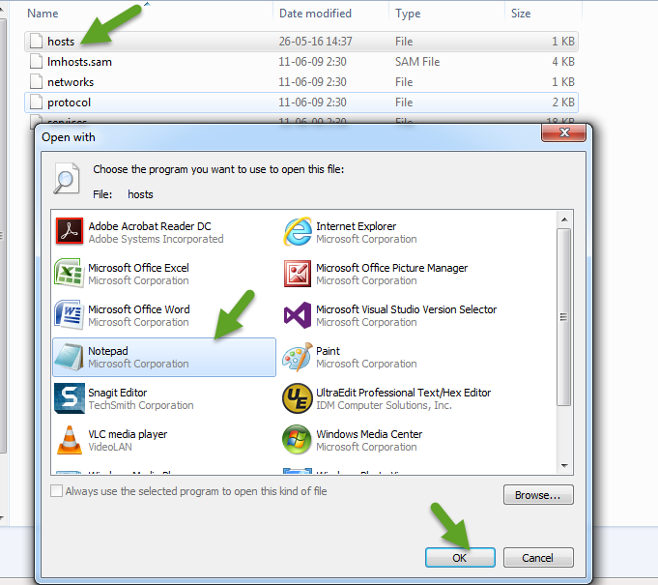Click the 'protocol' file name
Screen dimensions: 658x585
click(x=69, y=102)
